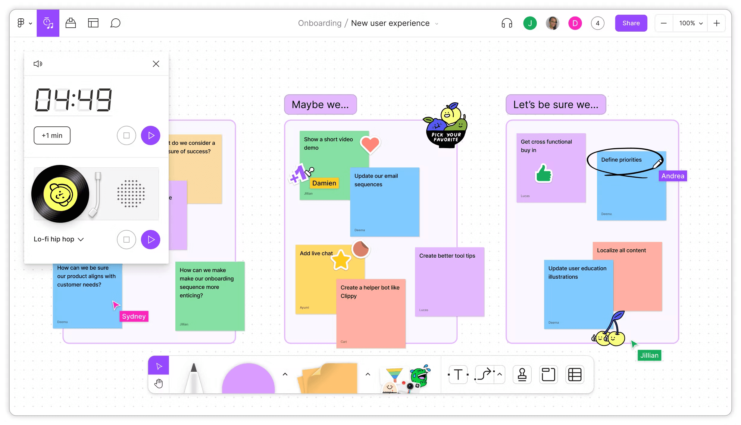Image resolution: width=741 pixels, height=425 pixels.
Task: Click the Share button
Action: [631, 23]
